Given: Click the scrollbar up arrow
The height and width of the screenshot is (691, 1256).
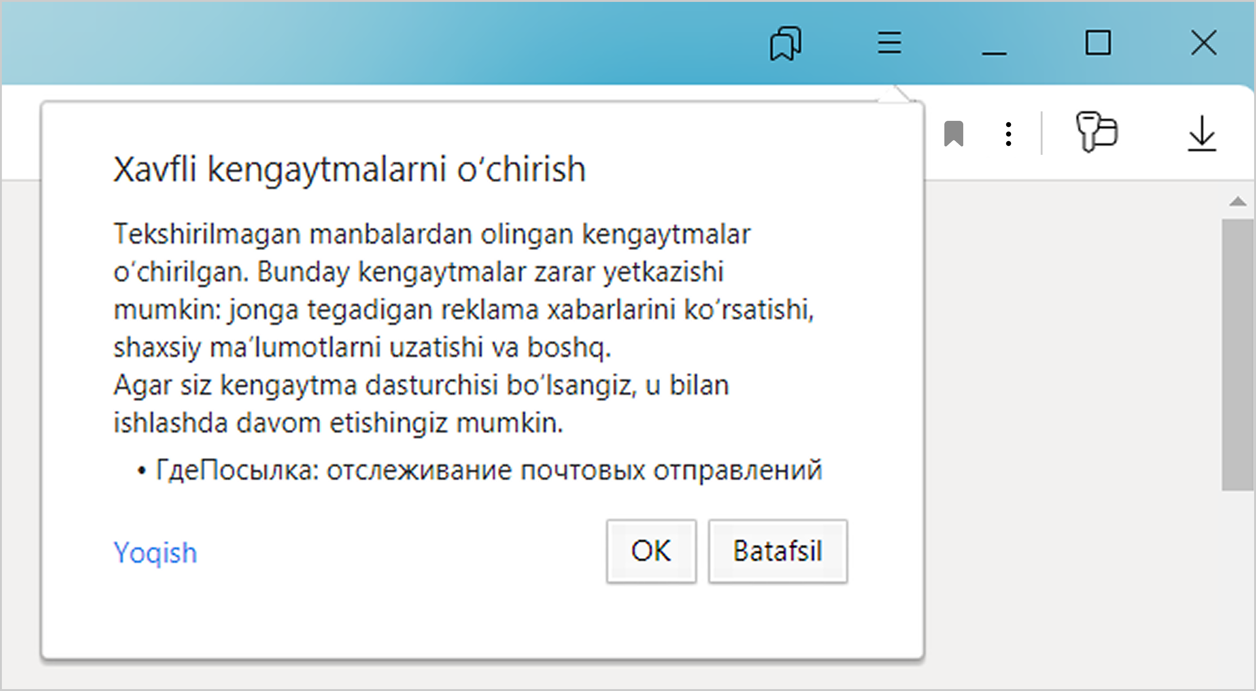Looking at the screenshot, I should (1238, 202).
